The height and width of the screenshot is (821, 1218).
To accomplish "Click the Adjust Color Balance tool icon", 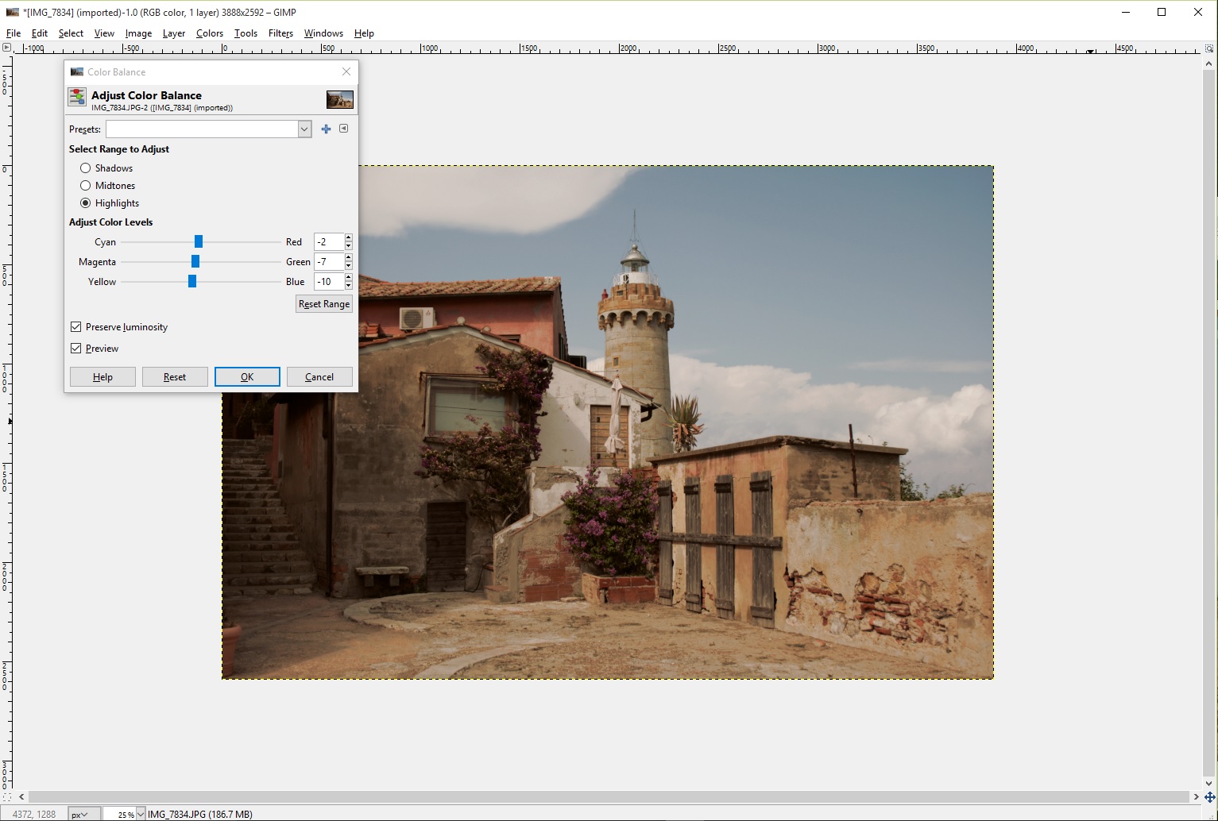I will [77, 98].
